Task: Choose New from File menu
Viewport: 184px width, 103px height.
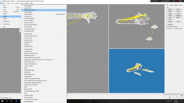Action: point(10,5)
